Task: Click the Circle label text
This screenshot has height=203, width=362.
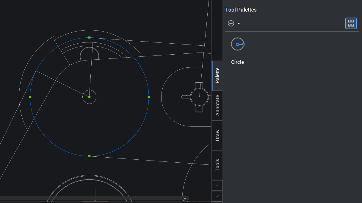Action: [237, 62]
